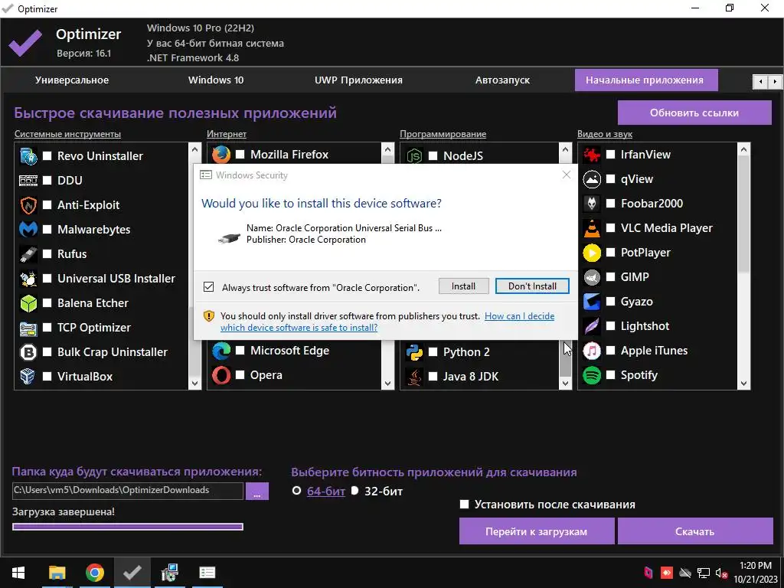Click the Перейти к загрузкам button
The image size is (784, 588).
[537, 531]
